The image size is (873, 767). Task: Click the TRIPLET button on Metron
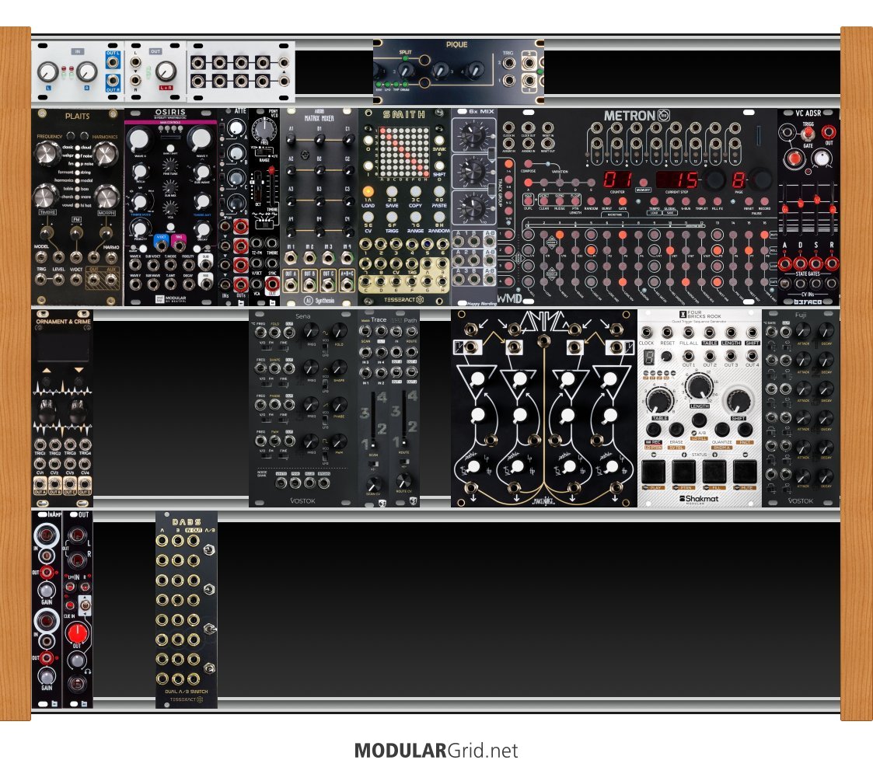701,201
